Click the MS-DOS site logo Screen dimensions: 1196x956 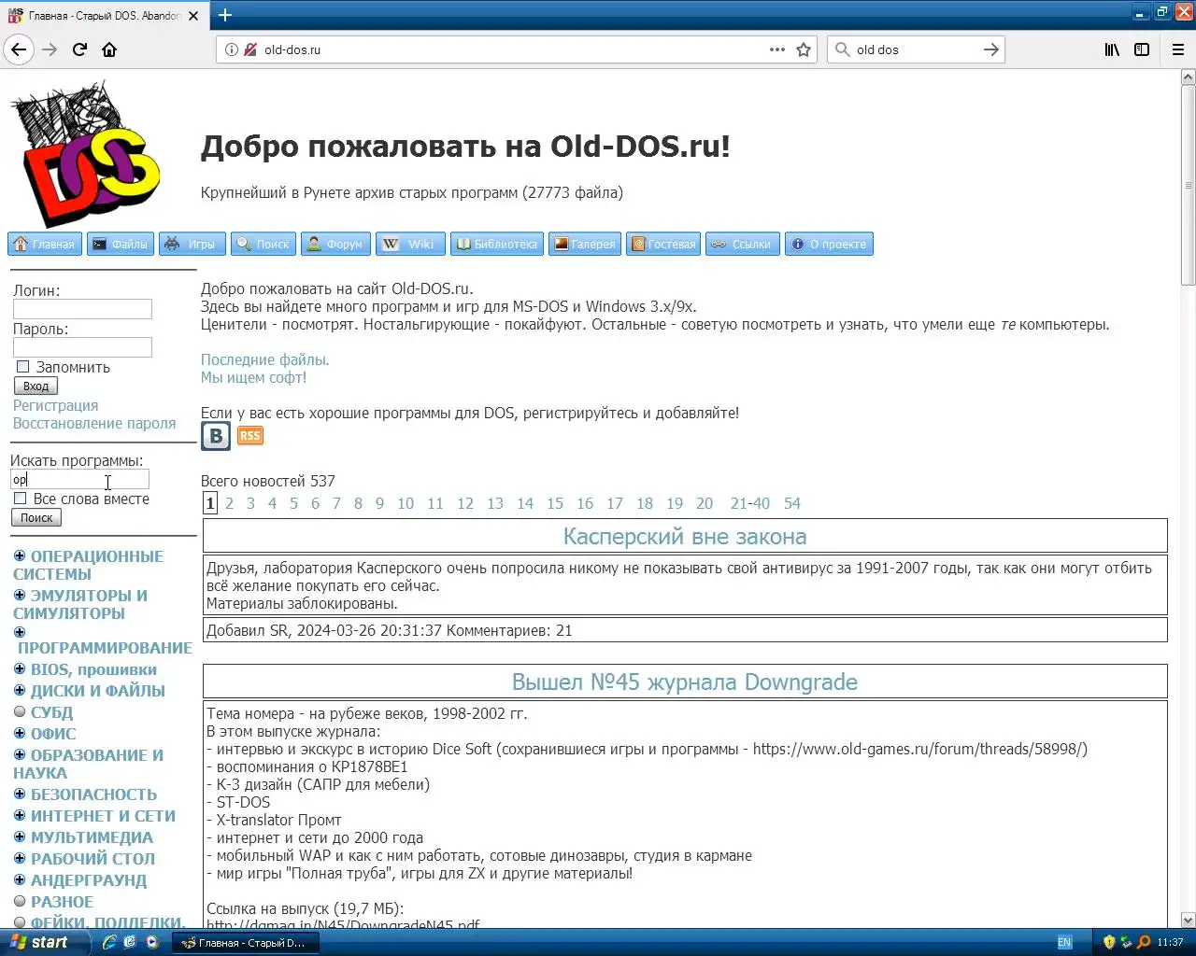coord(85,154)
